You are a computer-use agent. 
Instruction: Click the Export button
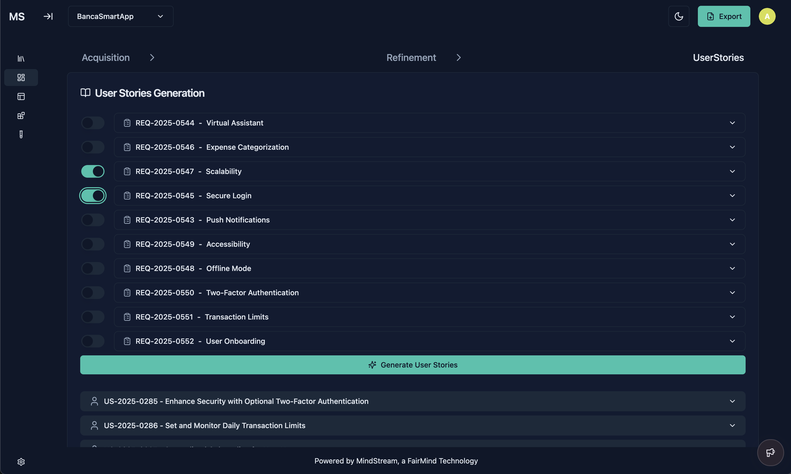(723, 16)
